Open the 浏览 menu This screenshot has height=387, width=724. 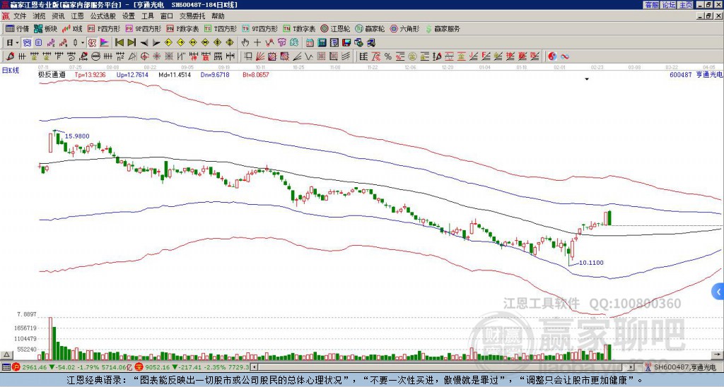tap(39, 16)
